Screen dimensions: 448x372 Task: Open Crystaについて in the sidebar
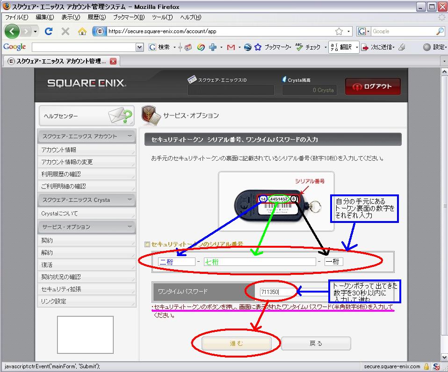click(x=87, y=214)
